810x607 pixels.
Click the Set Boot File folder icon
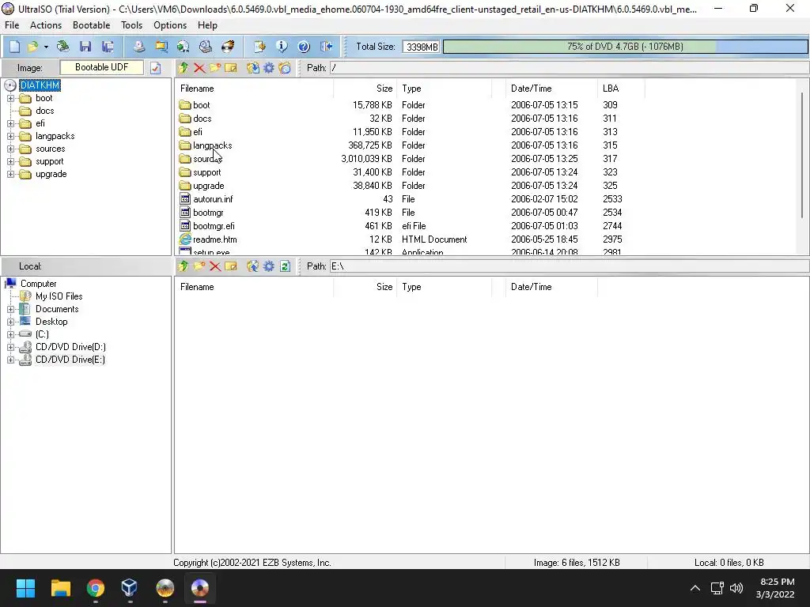[285, 68]
